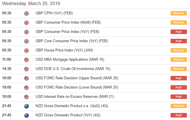Click US flag beside MBA Mortgage Applications
Viewport: 190px width, 120px height.
(26, 60)
